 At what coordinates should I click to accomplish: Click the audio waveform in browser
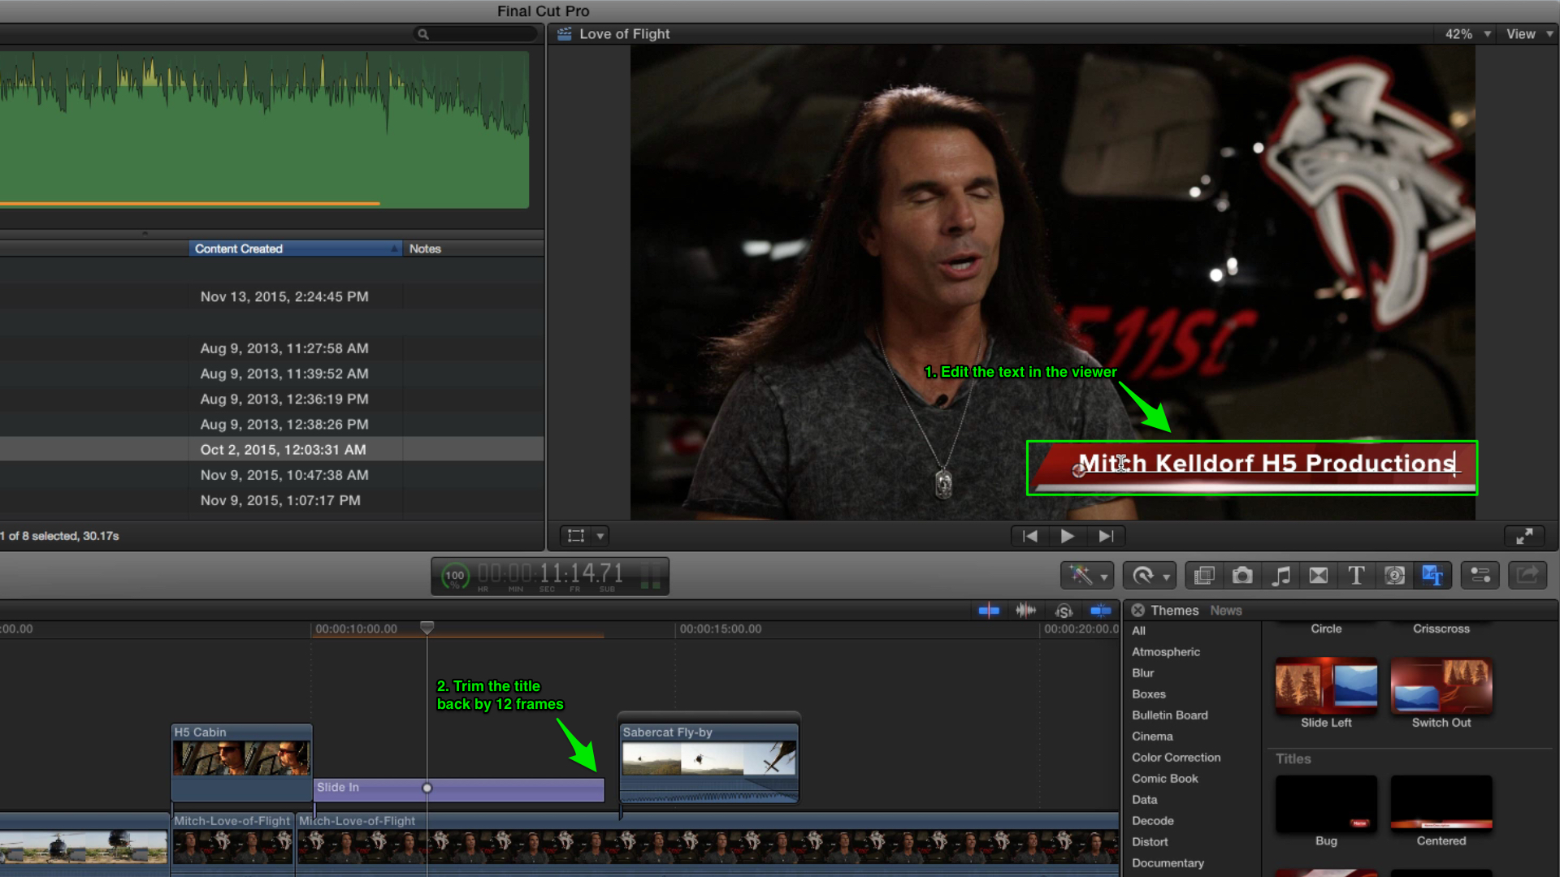click(x=264, y=130)
